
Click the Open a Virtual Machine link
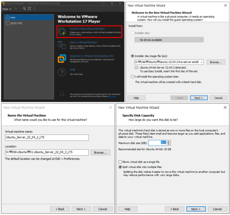tap(83, 42)
